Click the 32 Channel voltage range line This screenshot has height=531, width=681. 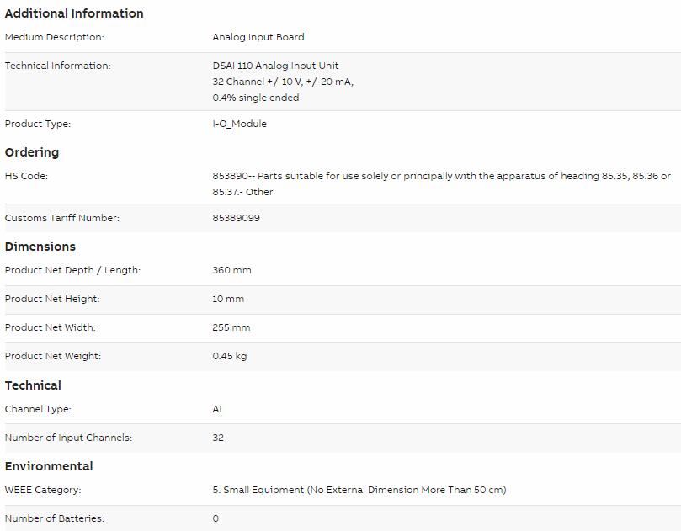pyautogui.click(x=283, y=82)
